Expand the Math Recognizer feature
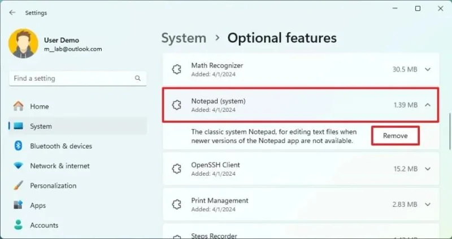This screenshot has width=452, height=239. pos(428,69)
